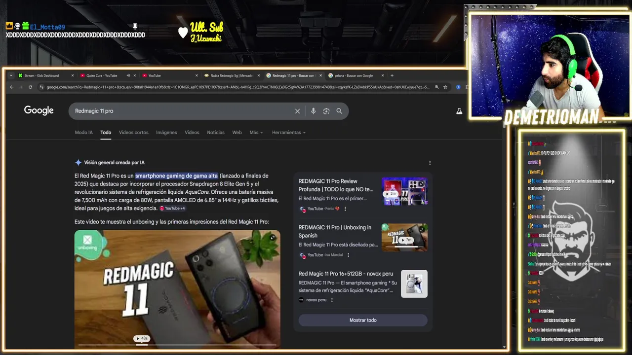Click the zoom magnifier icon in address bar
Image resolution: width=632 pixels, height=355 pixels.
click(436, 87)
